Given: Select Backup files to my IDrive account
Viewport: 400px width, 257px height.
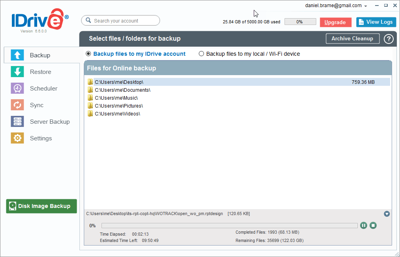Looking at the screenshot, I should [88, 54].
